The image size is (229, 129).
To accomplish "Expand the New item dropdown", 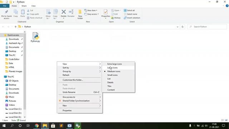I will 91,10.
